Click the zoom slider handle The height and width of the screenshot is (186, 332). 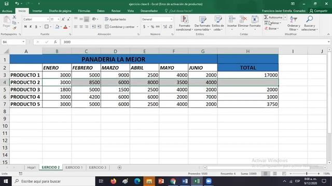point(307,174)
